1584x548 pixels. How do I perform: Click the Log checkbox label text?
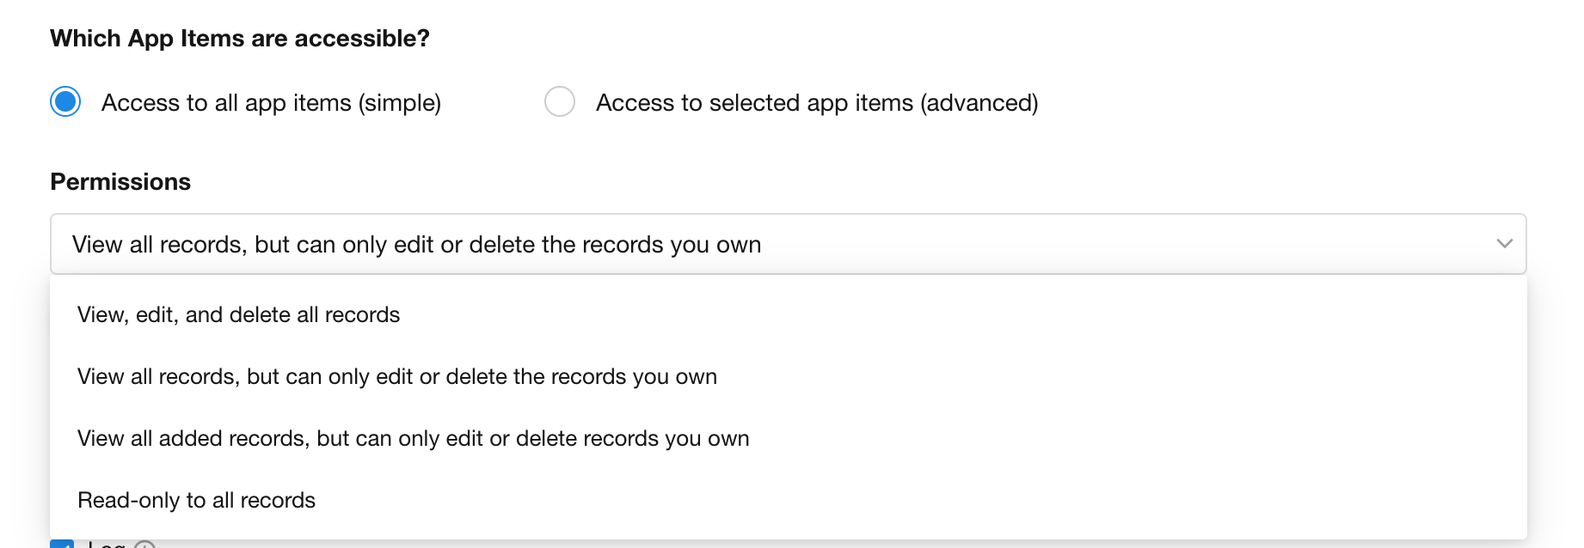click(107, 545)
